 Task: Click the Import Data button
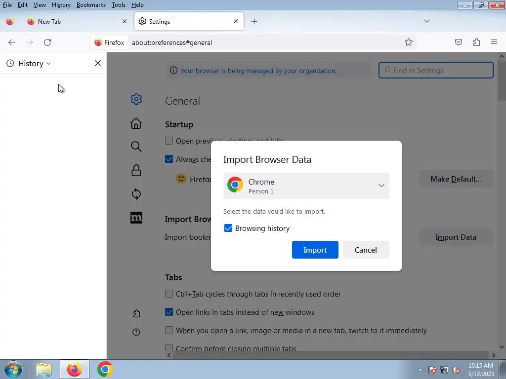(x=456, y=237)
